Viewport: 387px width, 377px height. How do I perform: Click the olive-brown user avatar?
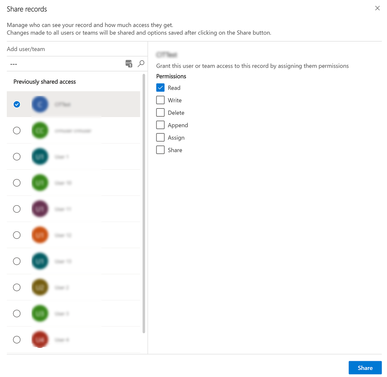pos(40,287)
